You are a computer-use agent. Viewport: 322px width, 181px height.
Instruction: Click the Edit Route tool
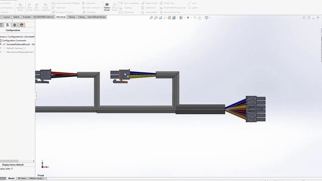36,7
